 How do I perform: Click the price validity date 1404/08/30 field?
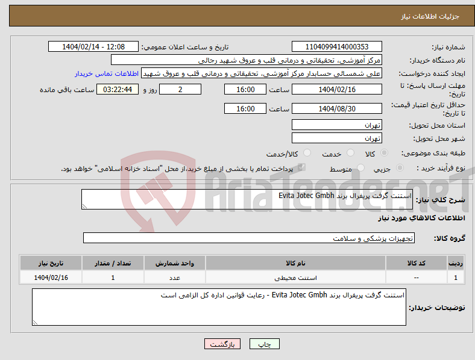336,108
